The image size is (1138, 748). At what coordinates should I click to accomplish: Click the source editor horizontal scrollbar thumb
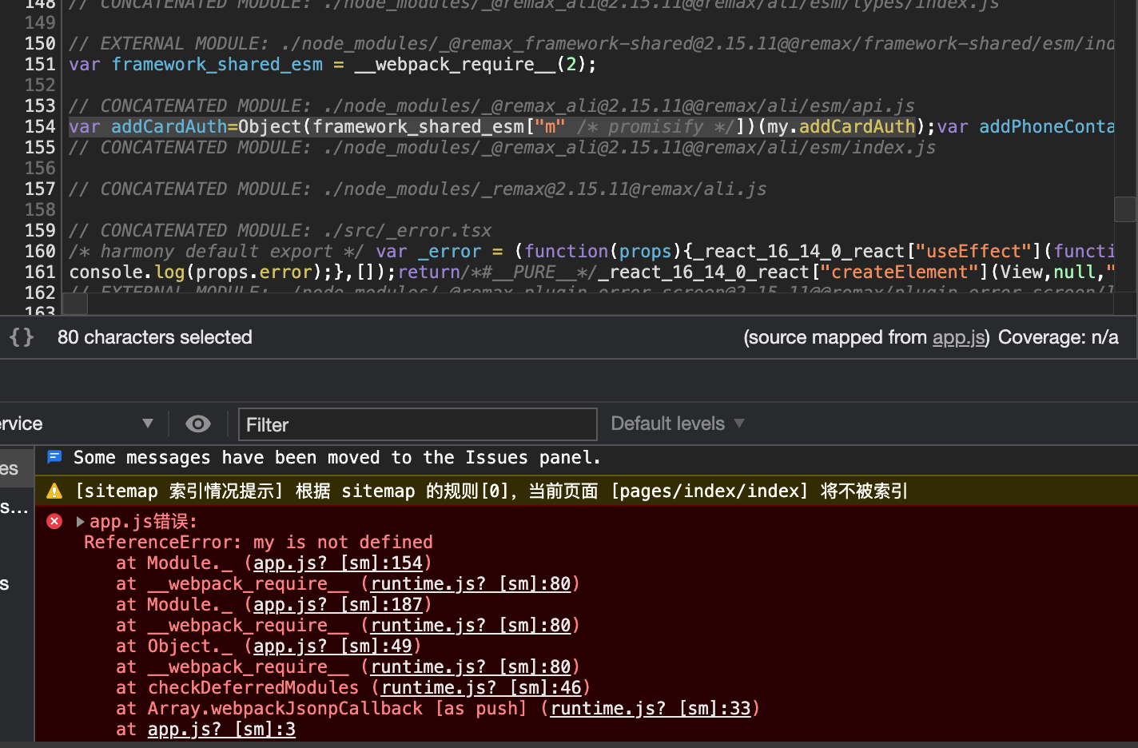[75, 304]
